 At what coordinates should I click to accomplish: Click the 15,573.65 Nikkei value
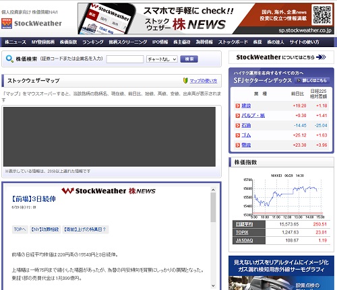pyautogui.click(x=289, y=224)
